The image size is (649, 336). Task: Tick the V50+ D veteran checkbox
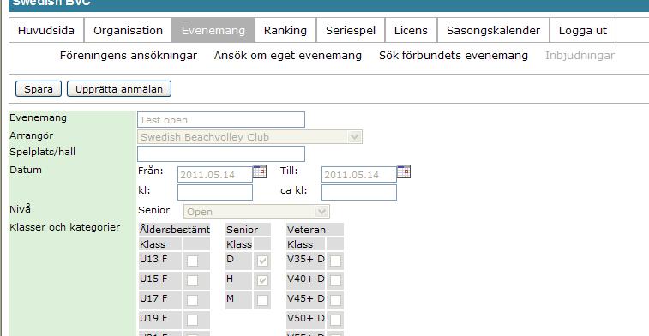click(x=336, y=320)
